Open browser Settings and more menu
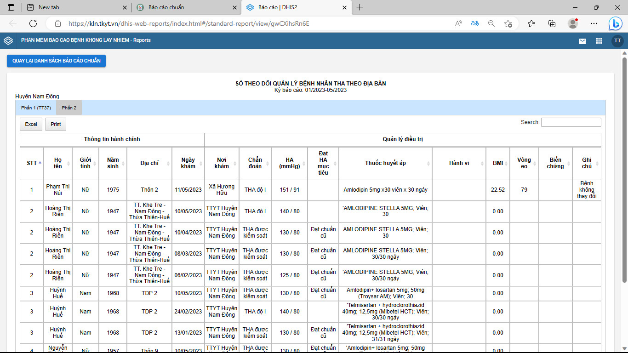The width and height of the screenshot is (628, 353). click(x=594, y=23)
